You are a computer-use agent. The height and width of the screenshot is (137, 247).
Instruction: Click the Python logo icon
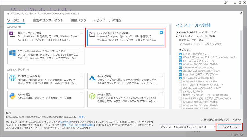coord(12,96)
